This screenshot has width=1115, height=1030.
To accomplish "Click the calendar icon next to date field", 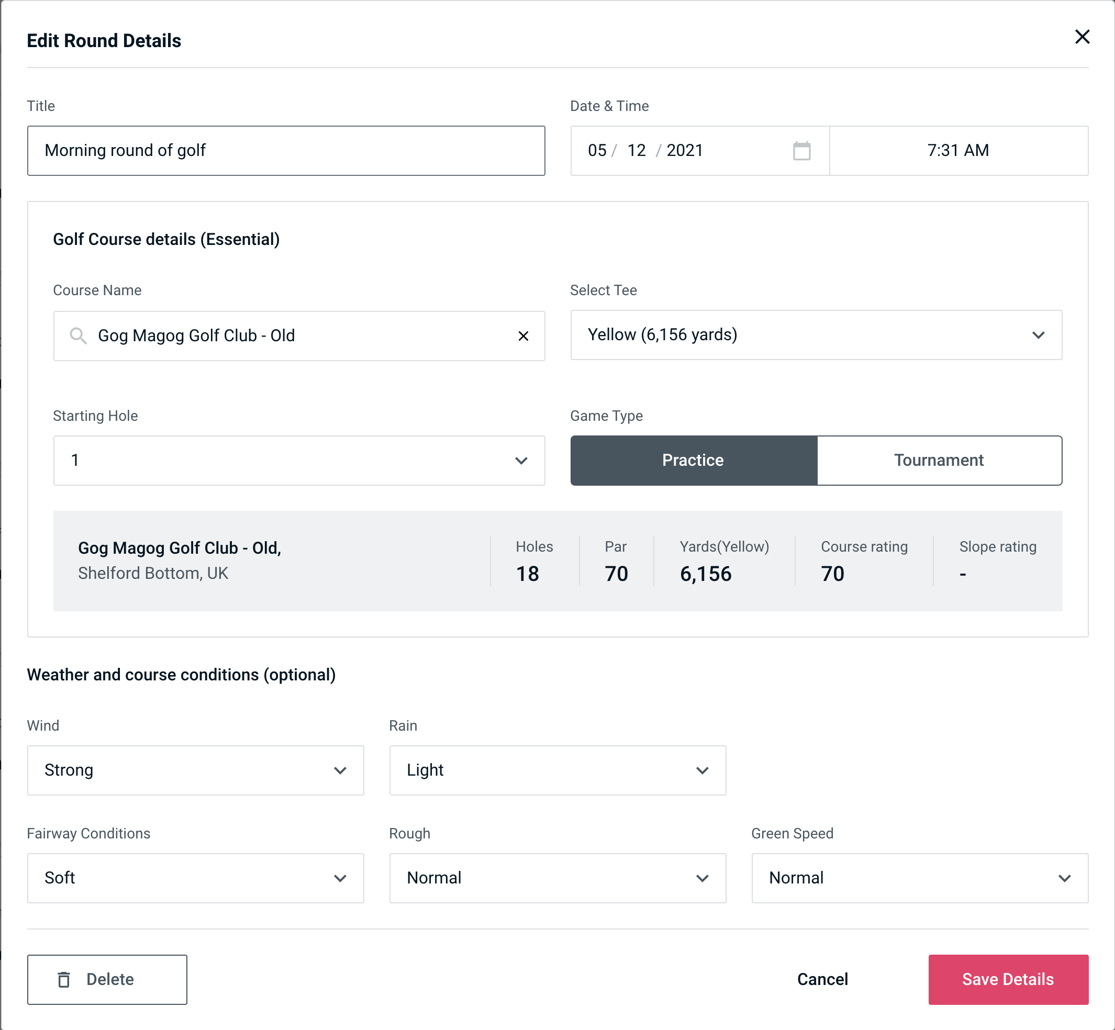I will (x=802, y=151).
